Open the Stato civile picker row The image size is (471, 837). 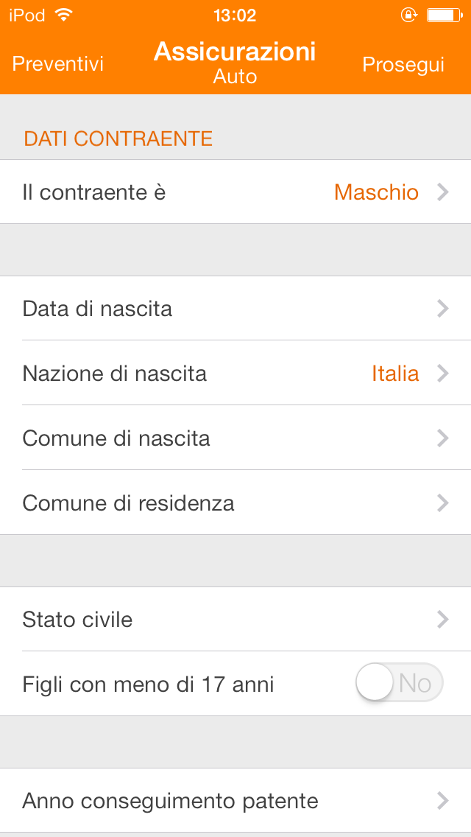(235, 619)
